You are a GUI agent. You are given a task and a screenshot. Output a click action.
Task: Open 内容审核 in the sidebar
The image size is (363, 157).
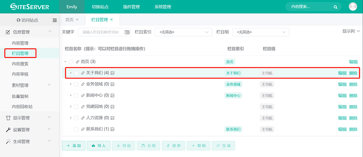(20, 74)
